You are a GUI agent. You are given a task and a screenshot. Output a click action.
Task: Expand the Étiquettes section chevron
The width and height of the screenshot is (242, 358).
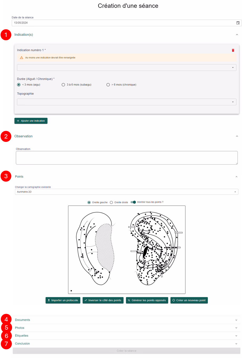(x=236, y=336)
